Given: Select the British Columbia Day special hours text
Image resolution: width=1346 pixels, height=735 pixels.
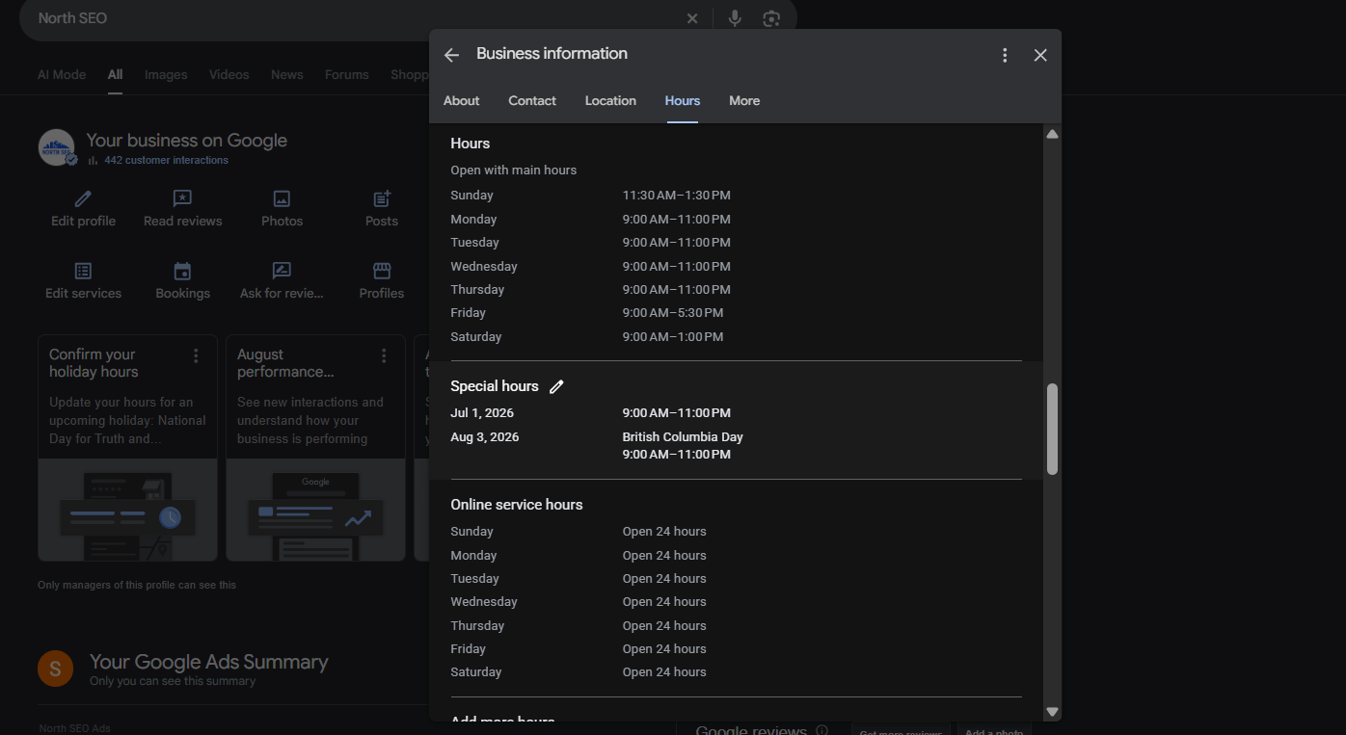Looking at the screenshot, I should [683, 437].
